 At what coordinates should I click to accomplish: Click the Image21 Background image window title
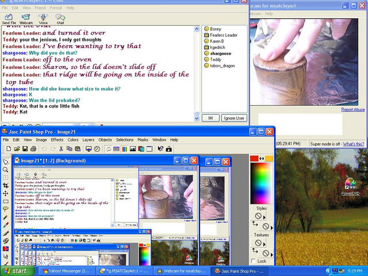click(x=53, y=160)
